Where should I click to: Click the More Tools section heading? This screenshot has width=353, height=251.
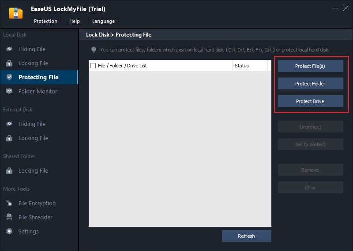pos(16,189)
